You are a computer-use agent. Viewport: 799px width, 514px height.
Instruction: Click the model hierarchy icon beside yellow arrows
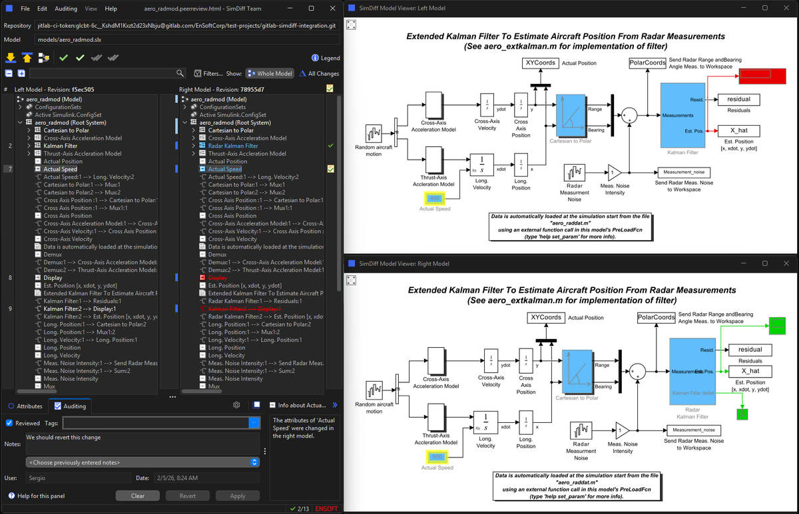click(43, 58)
